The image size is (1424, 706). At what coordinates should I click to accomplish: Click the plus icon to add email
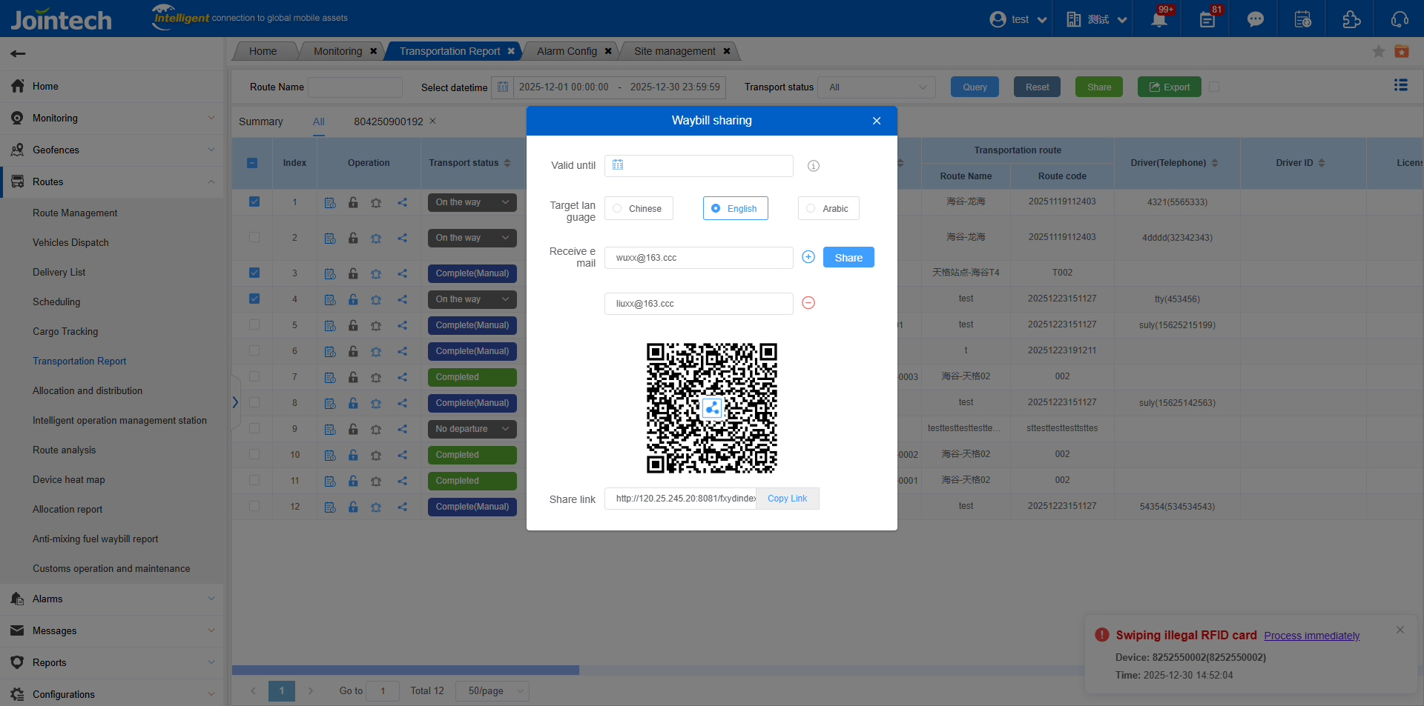pyautogui.click(x=808, y=257)
